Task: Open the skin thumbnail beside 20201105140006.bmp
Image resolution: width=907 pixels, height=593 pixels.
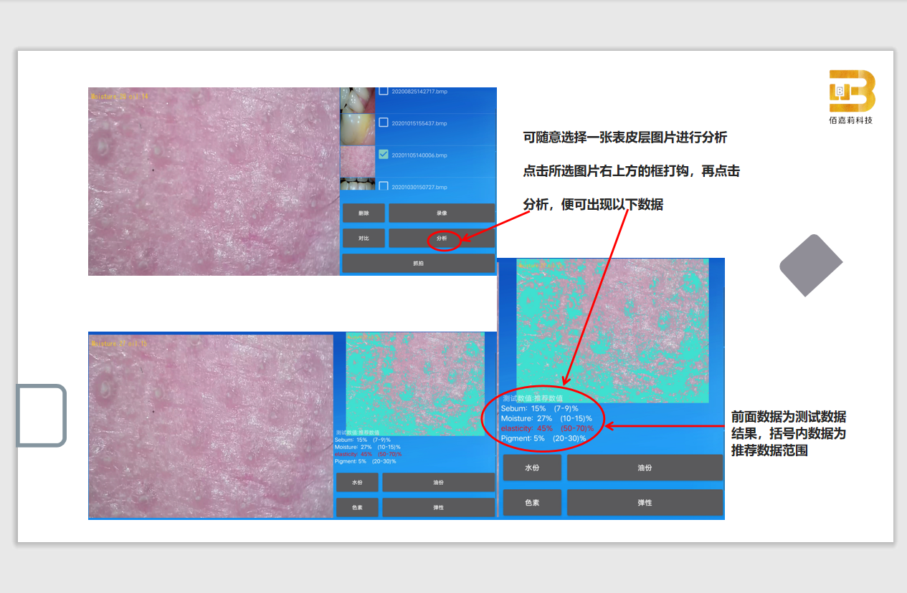Action: tap(358, 161)
